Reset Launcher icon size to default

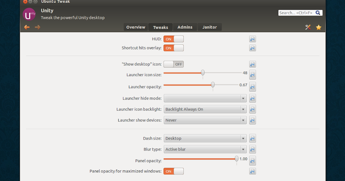click(252, 75)
